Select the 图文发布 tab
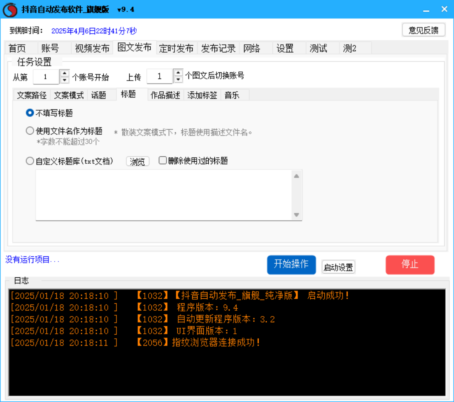The image size is (454, 402). pos(134,47)
